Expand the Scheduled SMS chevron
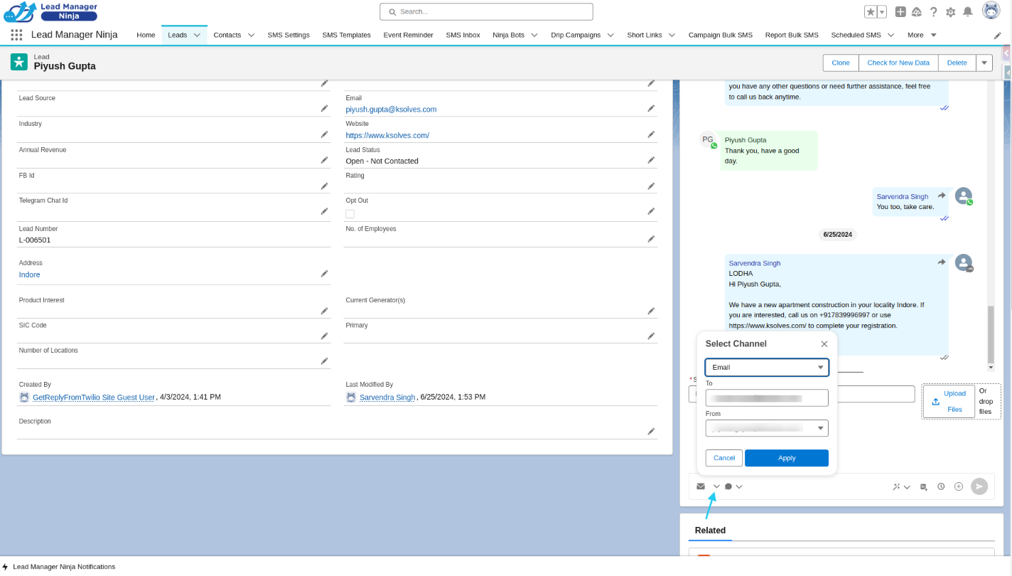 click(890, 35)
